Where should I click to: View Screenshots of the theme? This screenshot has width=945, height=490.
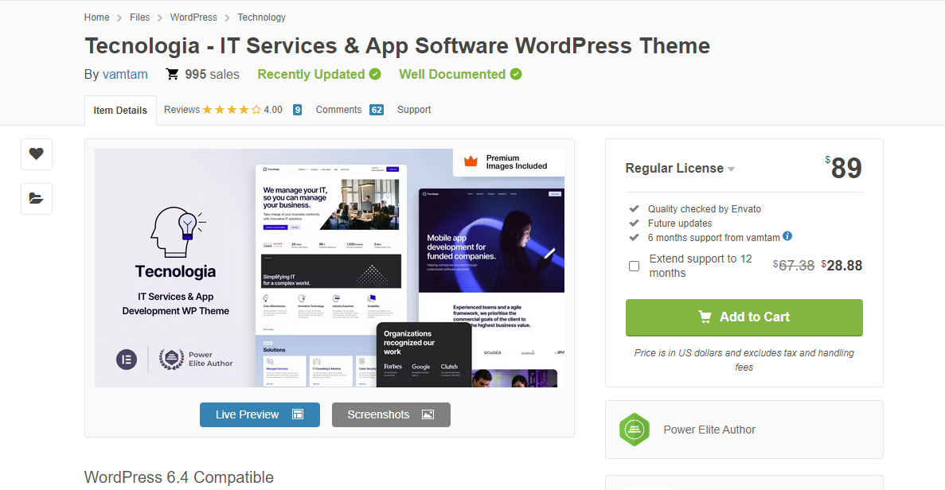tap(391, 414)
